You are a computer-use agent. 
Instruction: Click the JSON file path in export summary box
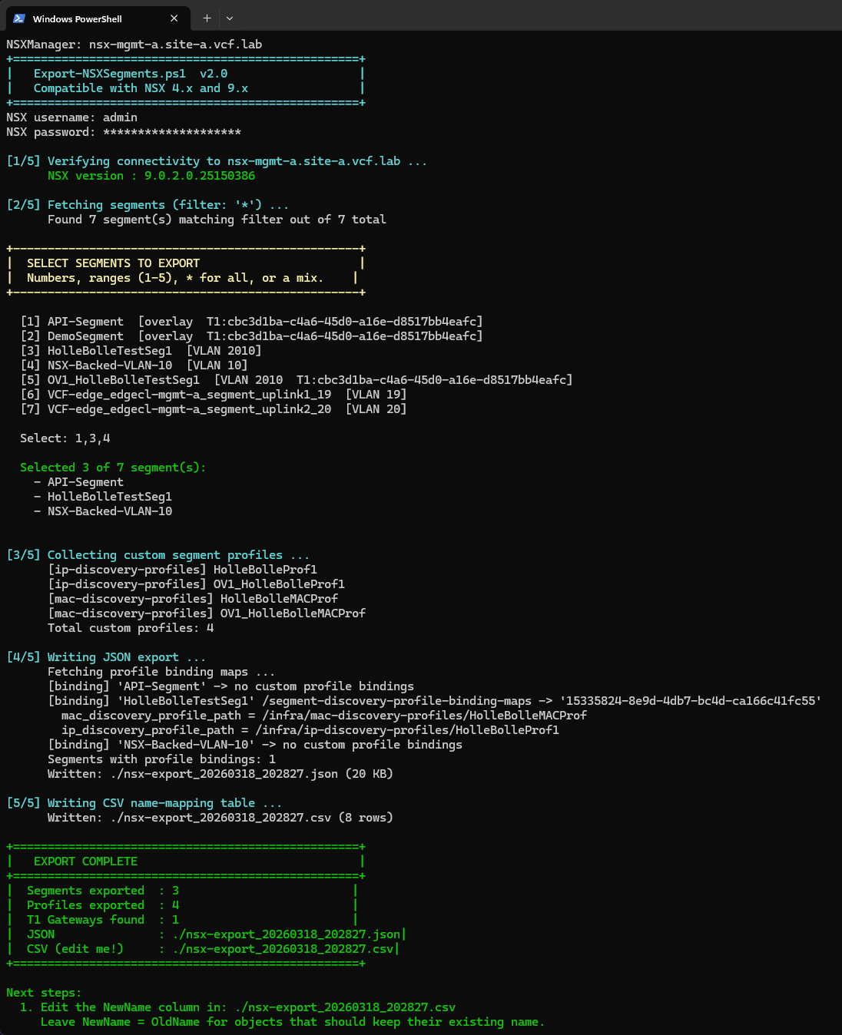pos(287,934)
